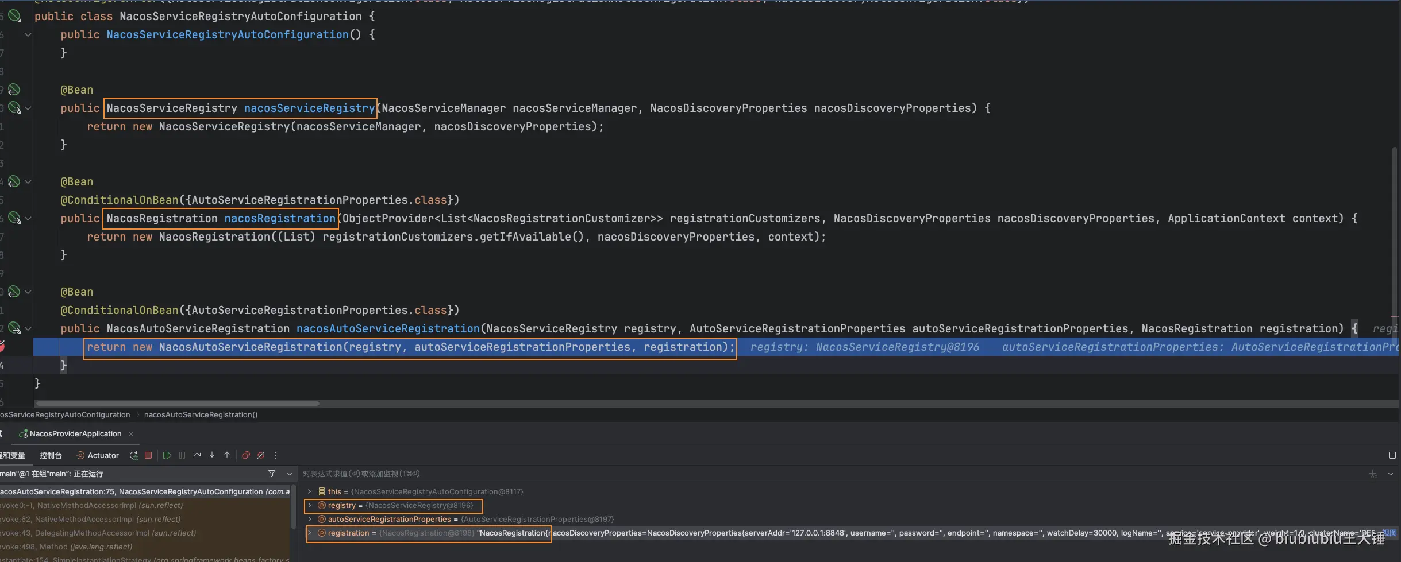Open the View Breakpoints dialog

pos(246,455)
